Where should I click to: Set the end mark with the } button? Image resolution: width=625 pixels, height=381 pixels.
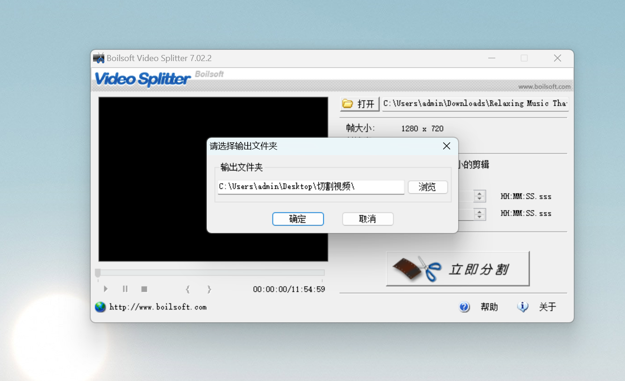[x=210, y=289]
